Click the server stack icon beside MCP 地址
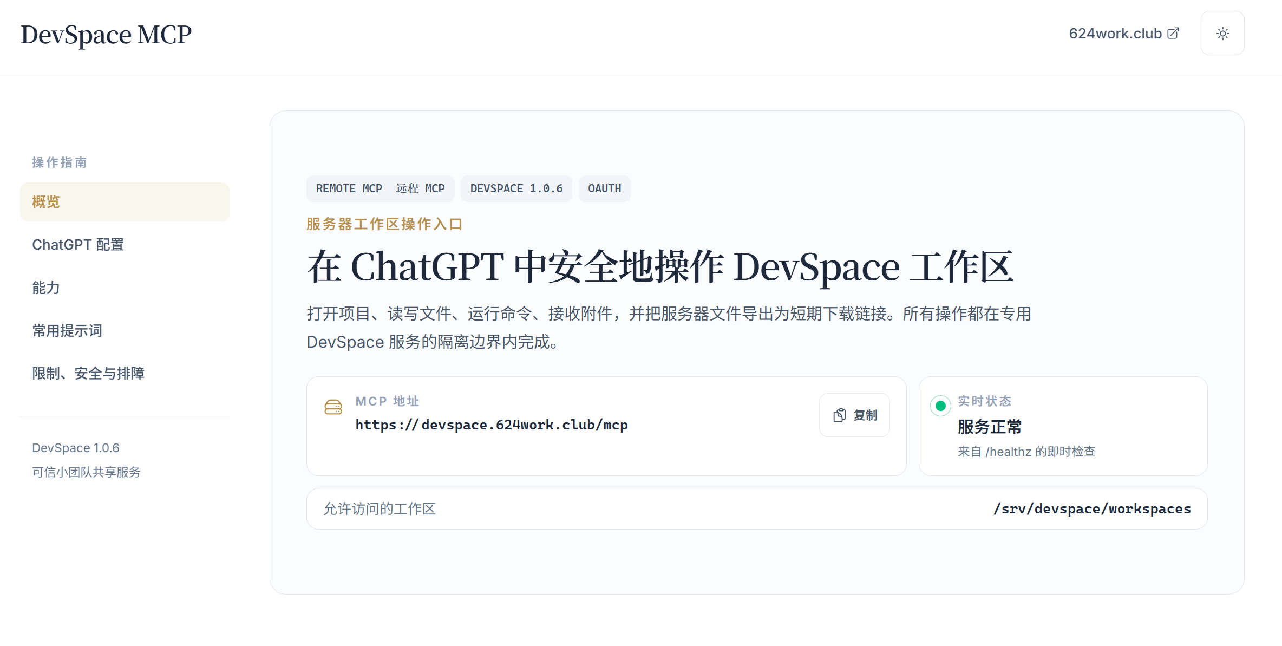 (x=333, y=407)
